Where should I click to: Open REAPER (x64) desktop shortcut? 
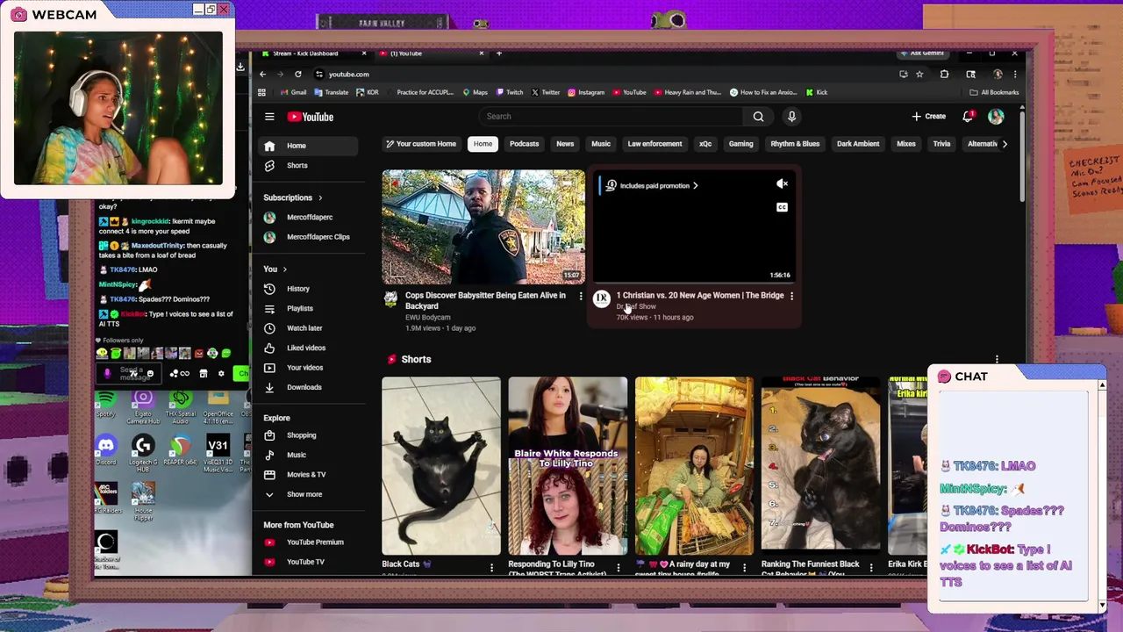(180, 449)
